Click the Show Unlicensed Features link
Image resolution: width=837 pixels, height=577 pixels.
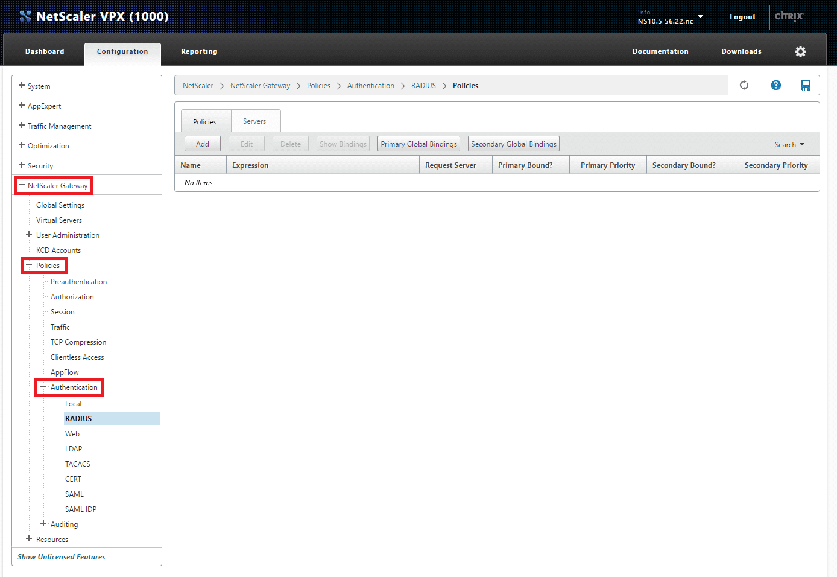61,556
